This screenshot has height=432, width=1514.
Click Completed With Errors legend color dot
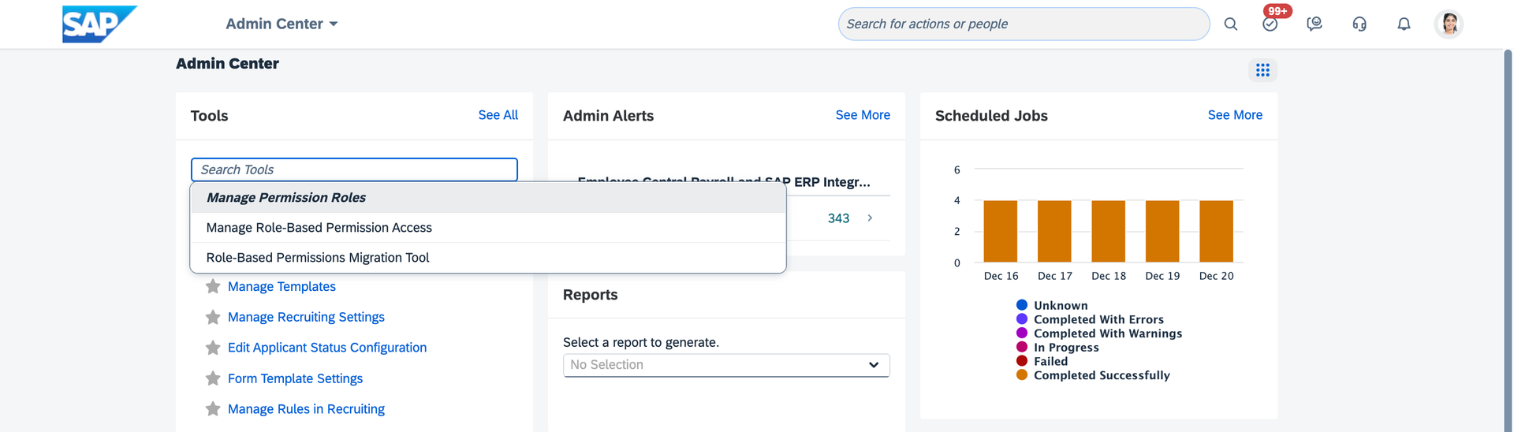pyautogui.click(x=1022, y=319)
